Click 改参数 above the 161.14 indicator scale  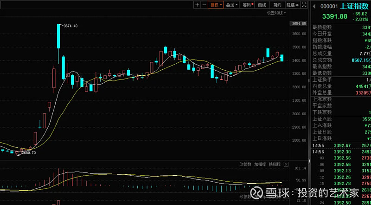pos(245,164)
